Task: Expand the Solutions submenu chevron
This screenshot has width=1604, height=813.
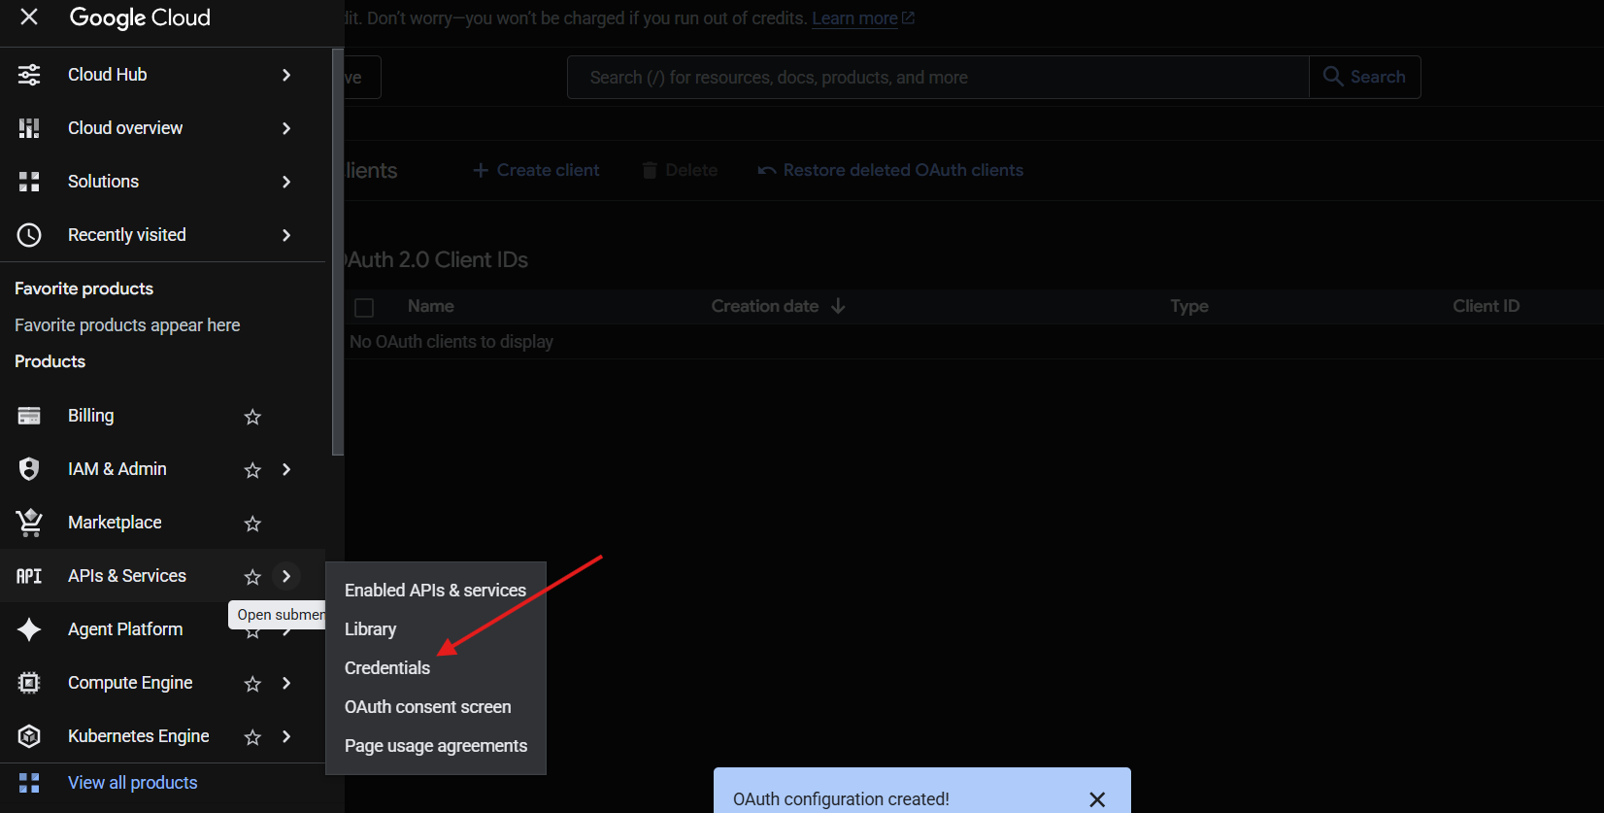Action: pyautogui.click(x=286, y=182)
